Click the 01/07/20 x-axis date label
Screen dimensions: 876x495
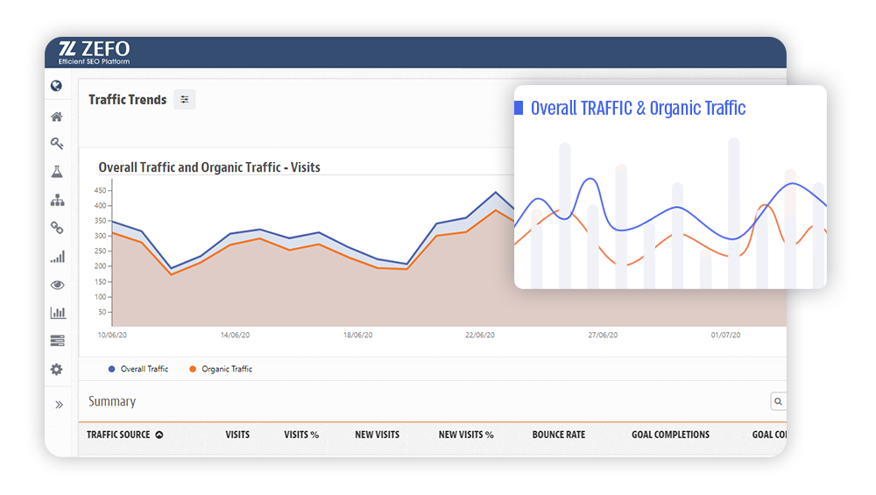pos(725,336)
